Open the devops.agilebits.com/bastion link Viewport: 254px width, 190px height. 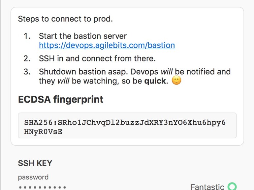(x=107, y=45)
